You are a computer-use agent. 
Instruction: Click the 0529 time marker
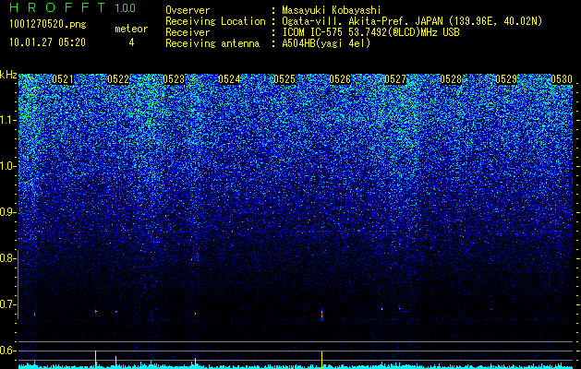pyautogui.click(x=506, y=79)
